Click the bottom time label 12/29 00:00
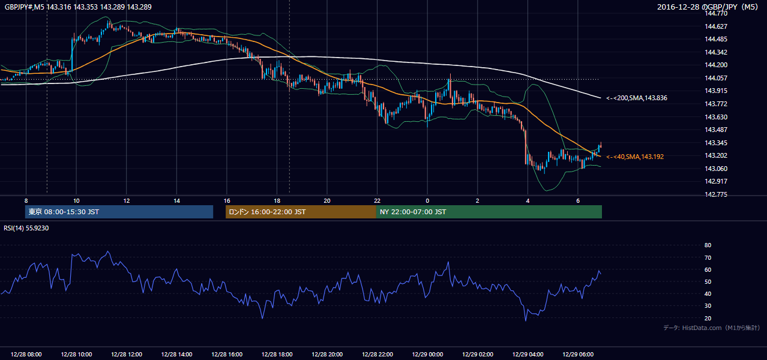This screenshot has width=767, height=360. (x=427, y=355)
